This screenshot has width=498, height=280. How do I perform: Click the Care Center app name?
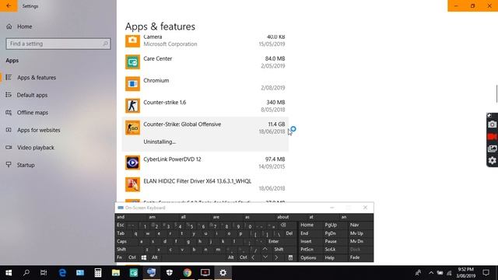pyautogui.click(x=157, y=58)
